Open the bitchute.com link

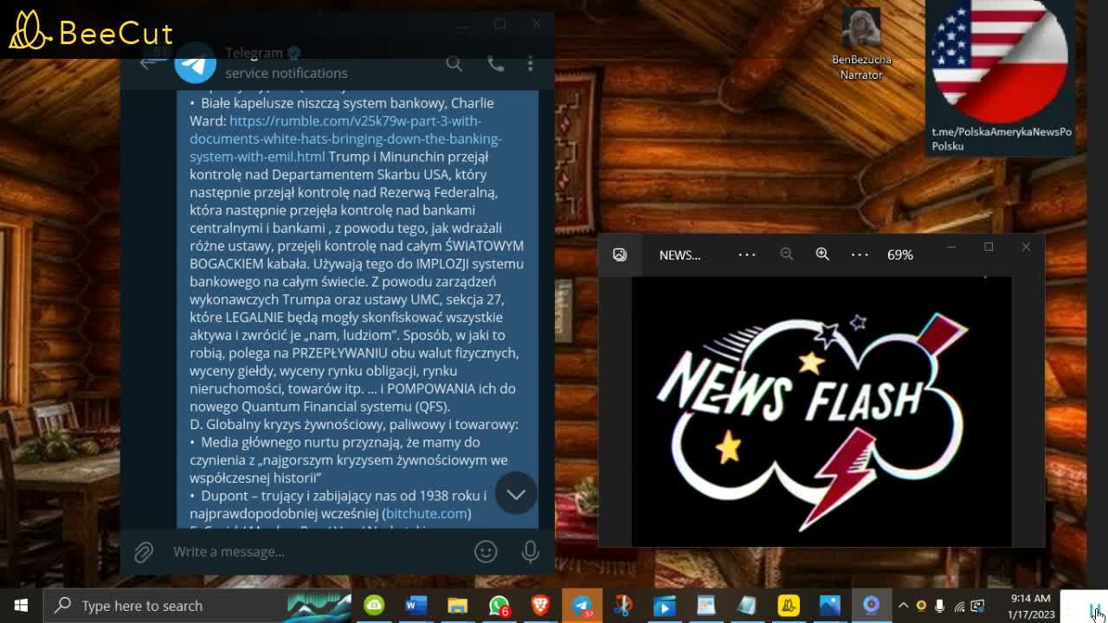point(427,513)
